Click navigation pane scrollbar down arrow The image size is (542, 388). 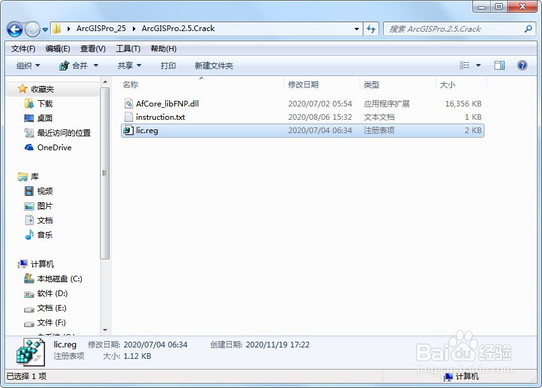click(x=105, y=330)
